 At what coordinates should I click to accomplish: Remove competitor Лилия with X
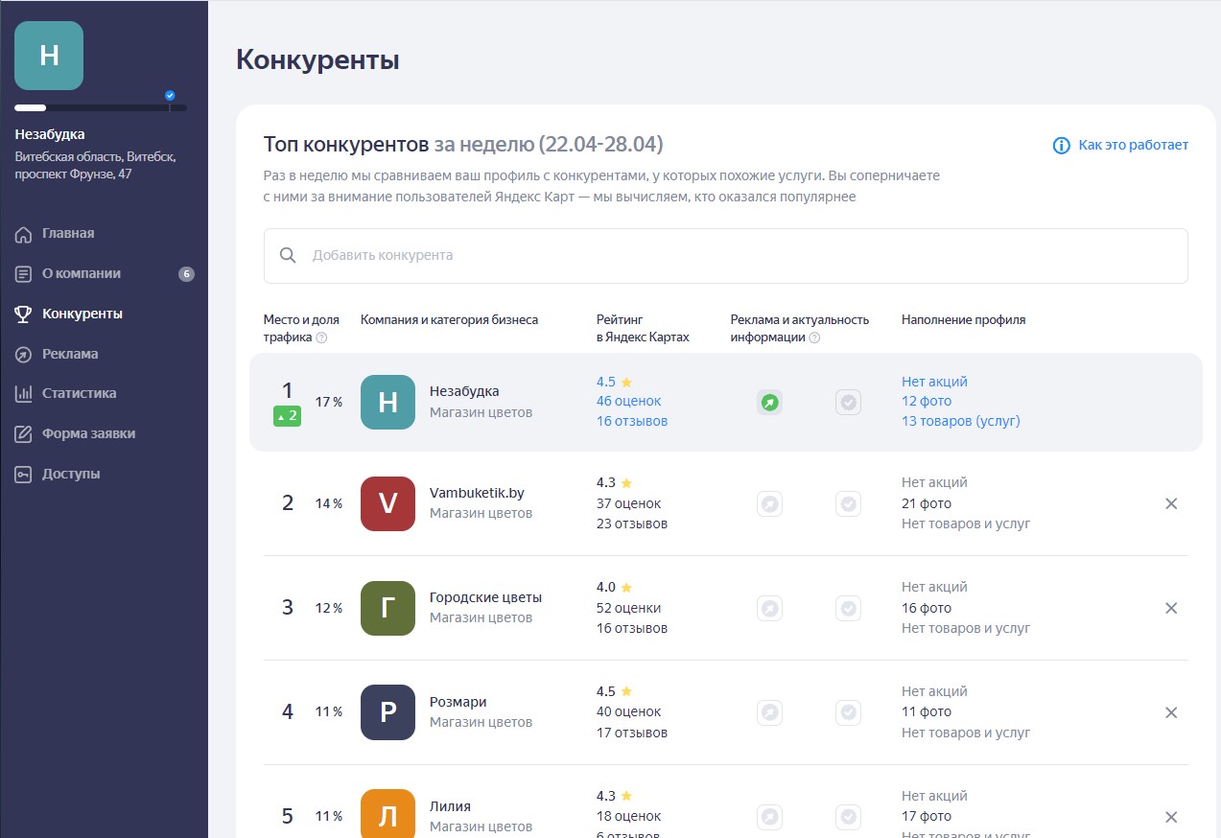coord(1171,817)
